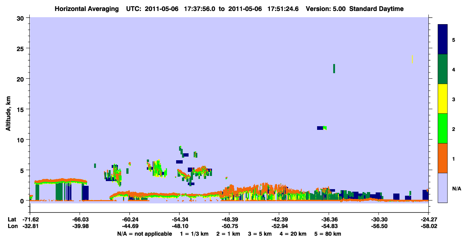Click longitude value -32.81

pos(30,226)
